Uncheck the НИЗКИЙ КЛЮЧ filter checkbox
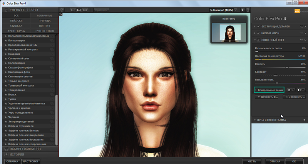The height and width of the screenshot is (164, 308). (x=258, y=33)
